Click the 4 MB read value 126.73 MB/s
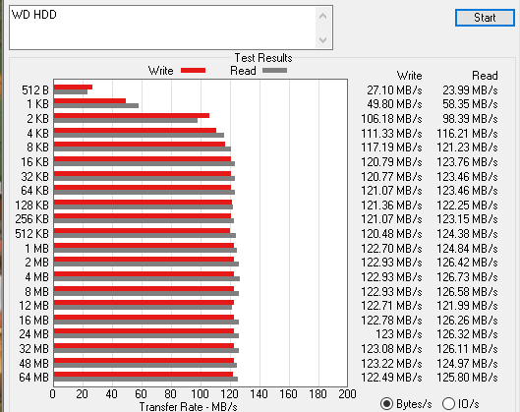The height and width of the screenshot is (412, 520). (x=467, y=277)
